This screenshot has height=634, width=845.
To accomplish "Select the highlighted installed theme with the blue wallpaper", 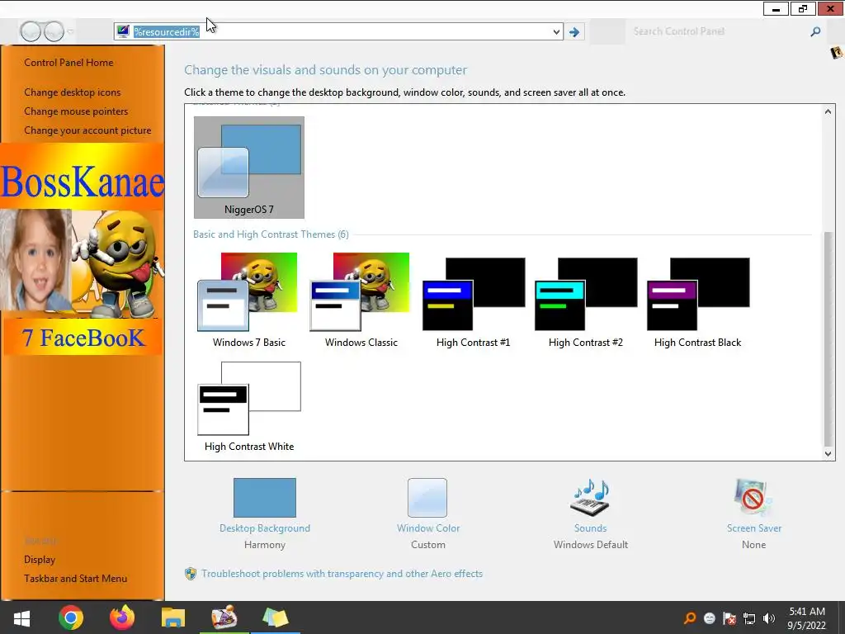I will click(249, 167).
